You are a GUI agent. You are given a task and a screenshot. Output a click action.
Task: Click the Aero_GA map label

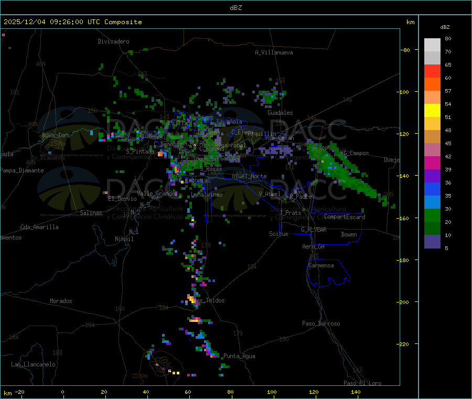(x=314, y=246)
